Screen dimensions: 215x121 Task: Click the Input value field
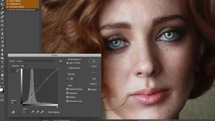(26, 112)
